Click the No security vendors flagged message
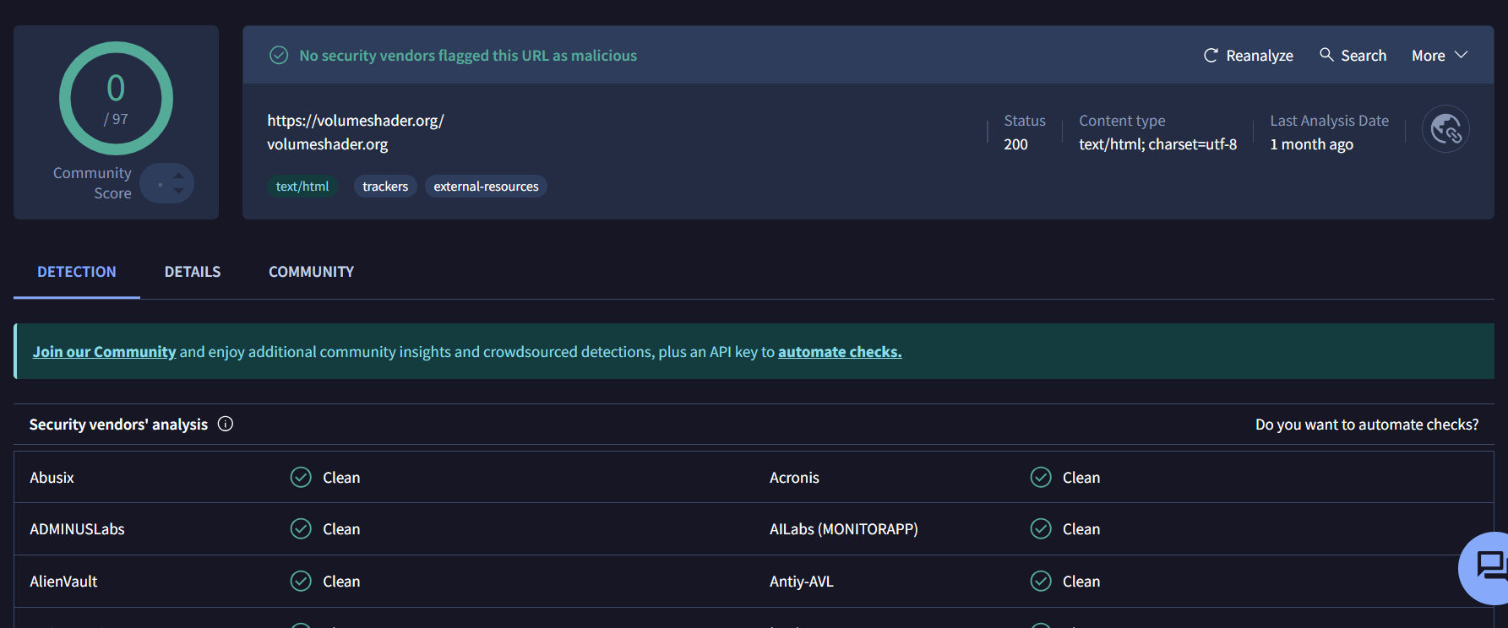 [468, 56]
